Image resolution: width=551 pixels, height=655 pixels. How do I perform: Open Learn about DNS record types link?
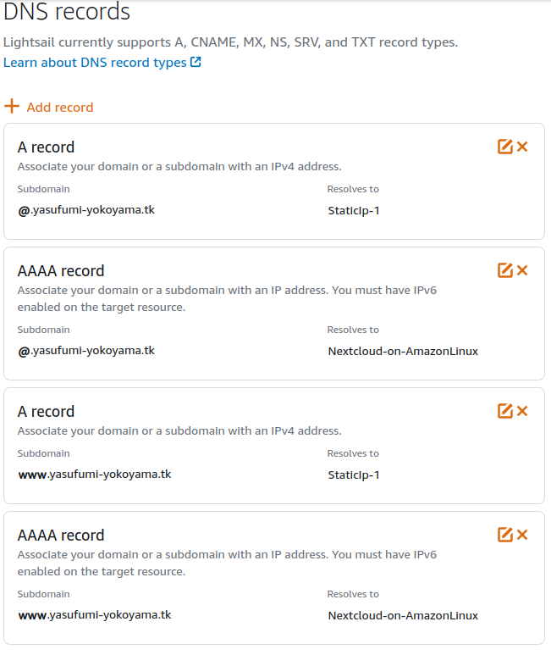[95, 63]
